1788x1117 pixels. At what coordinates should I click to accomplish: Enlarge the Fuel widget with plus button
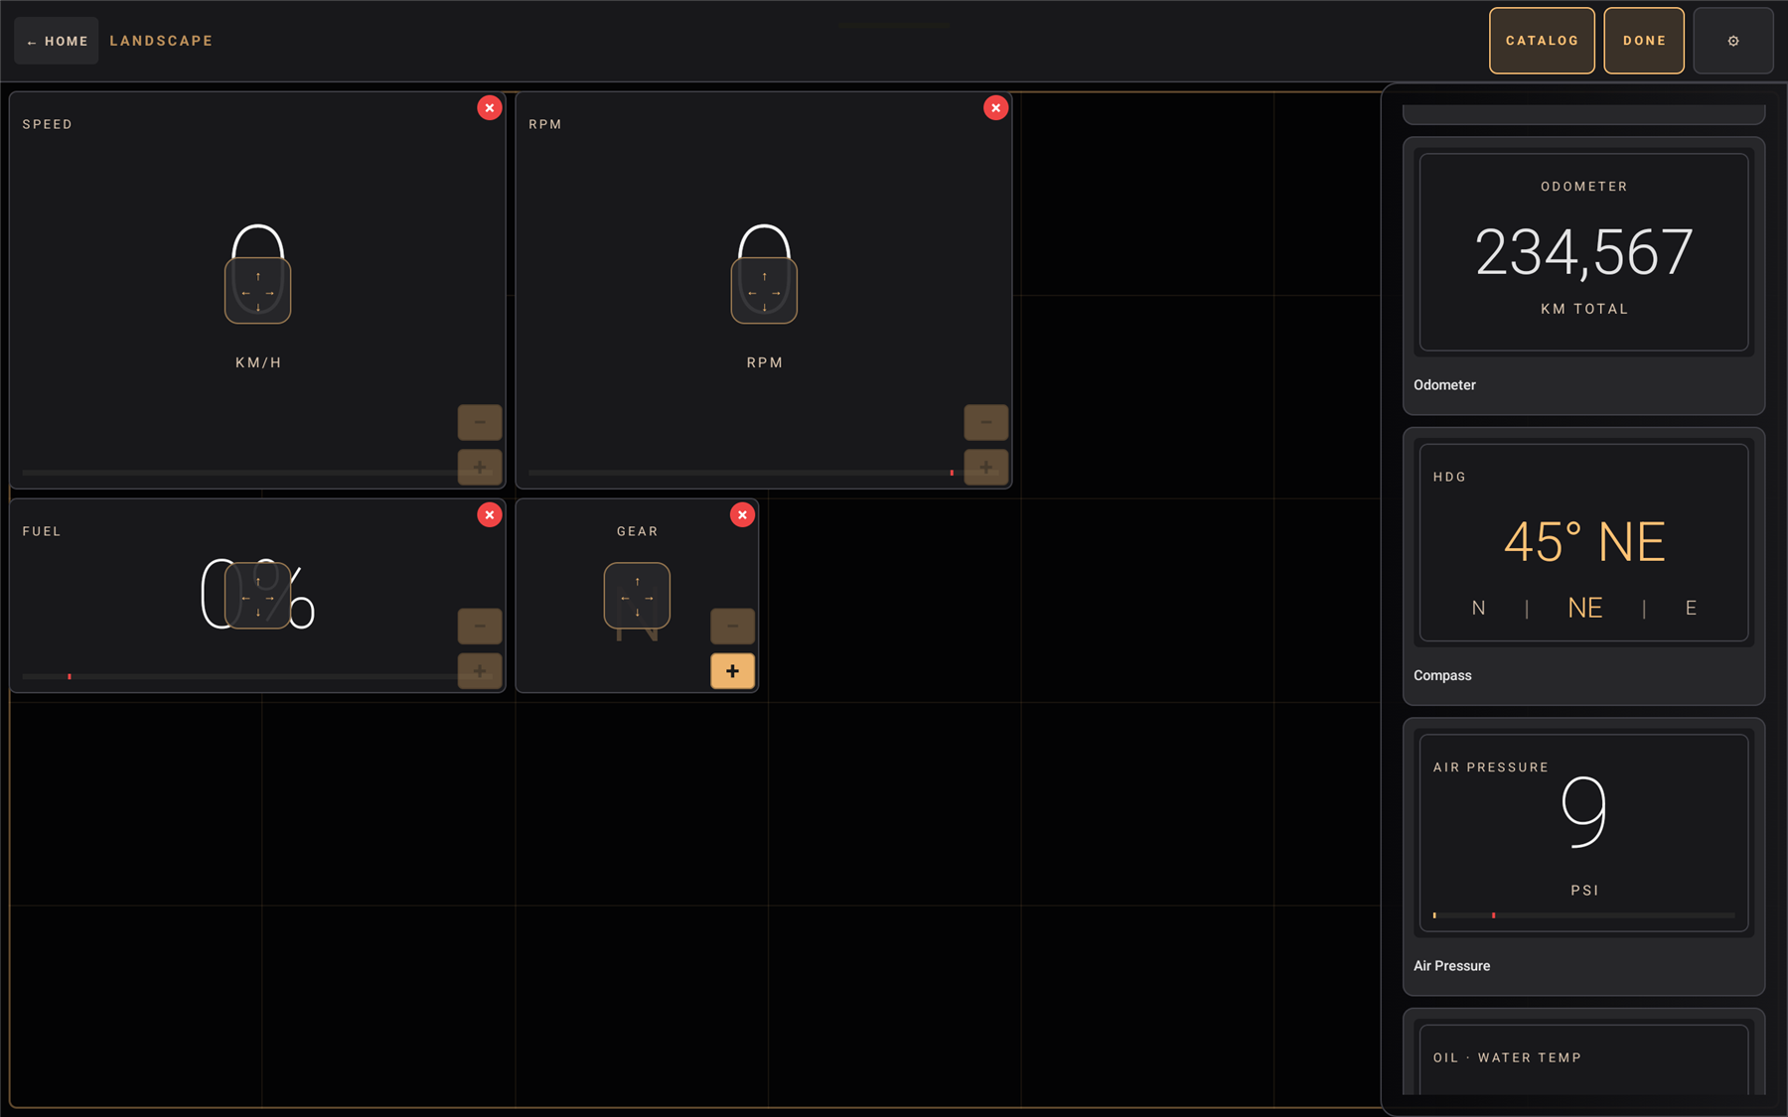pyautogui.click(x=479, y=671)
